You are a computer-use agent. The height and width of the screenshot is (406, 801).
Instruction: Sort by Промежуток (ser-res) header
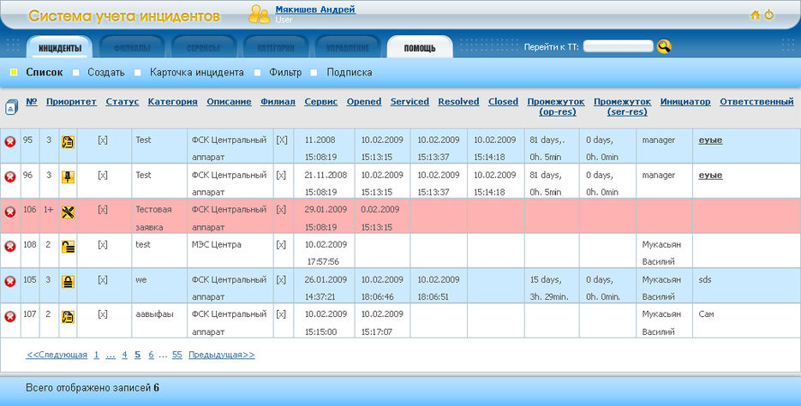click(x=622, y=106)
